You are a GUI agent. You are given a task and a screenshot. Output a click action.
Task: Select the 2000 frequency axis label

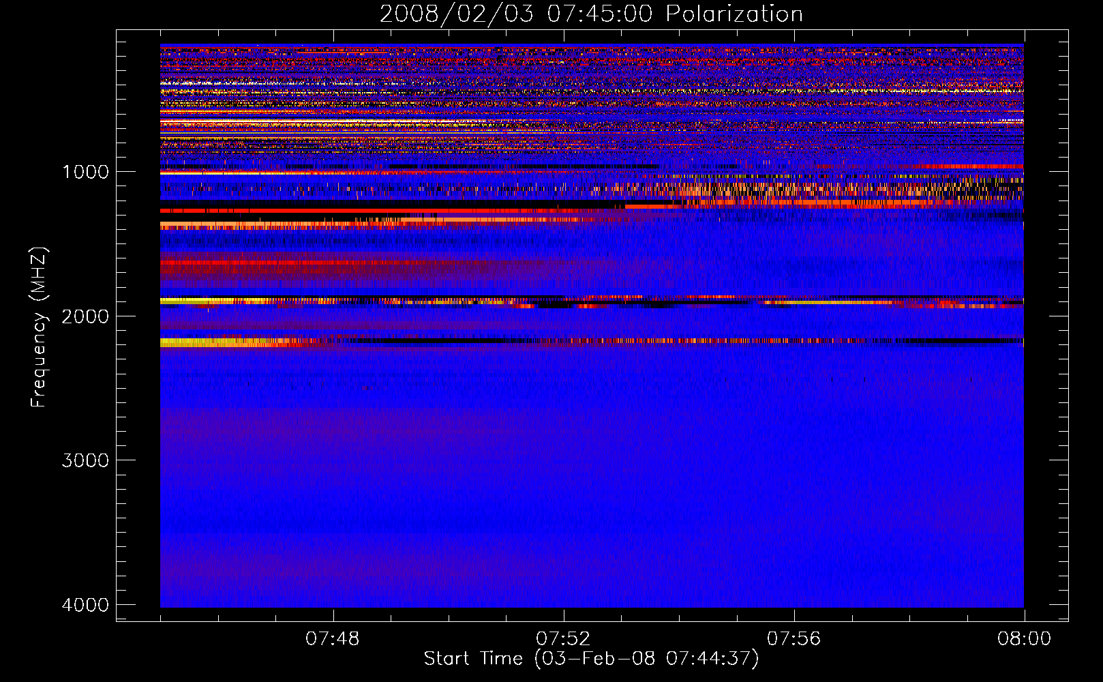[85, 316]
